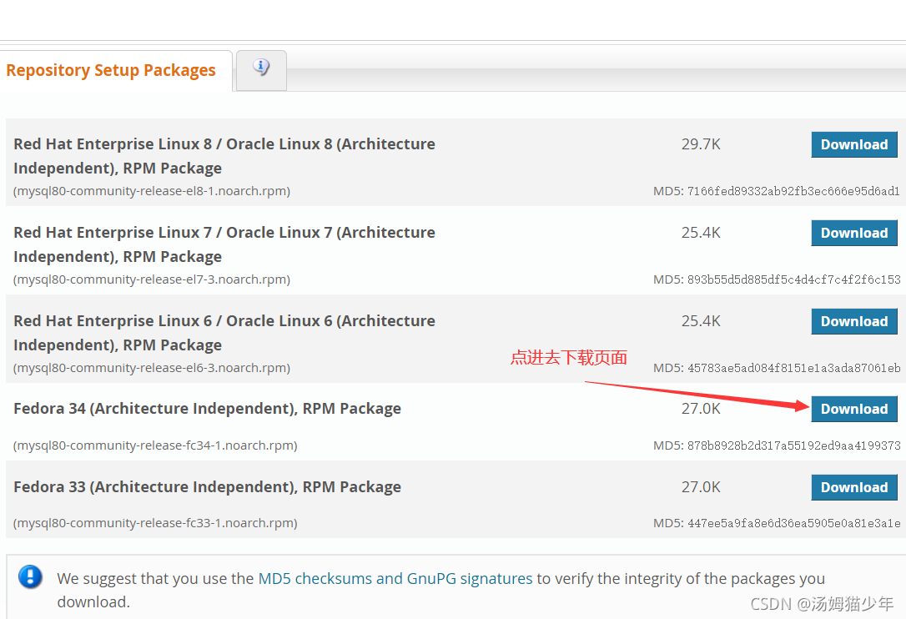Select MD5 hash starting with 878b892
906x619 pixels.
(x=794, y=445)
